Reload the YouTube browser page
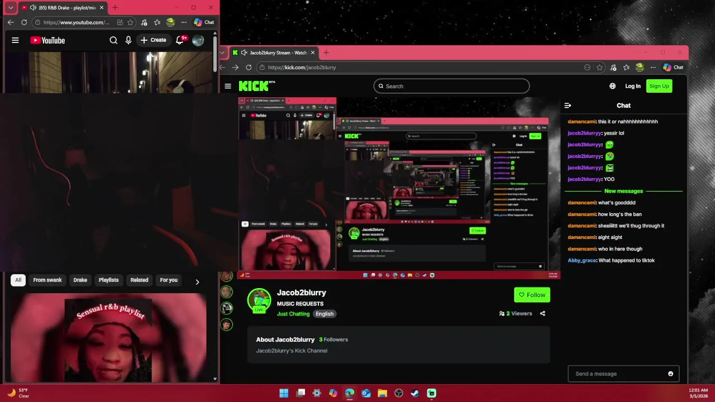 [24, 22]
